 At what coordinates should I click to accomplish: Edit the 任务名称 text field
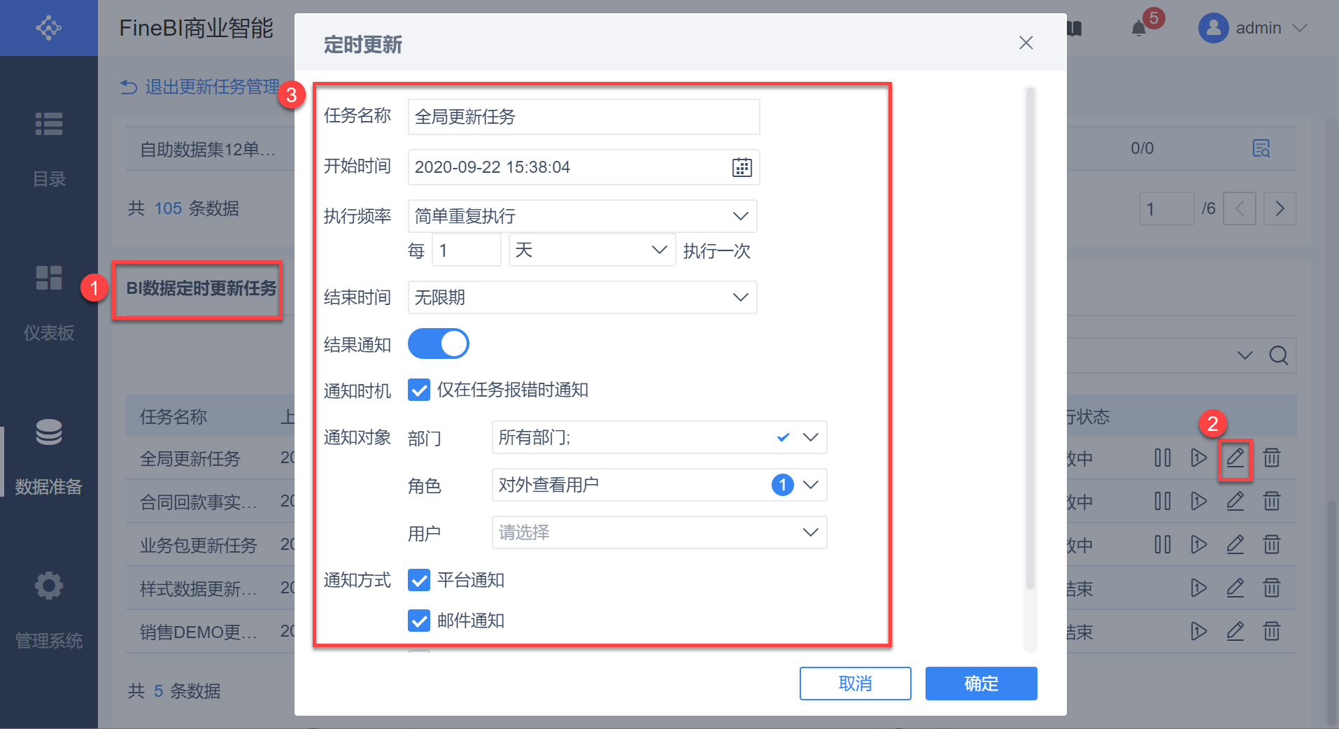click(x=583, y=117)
